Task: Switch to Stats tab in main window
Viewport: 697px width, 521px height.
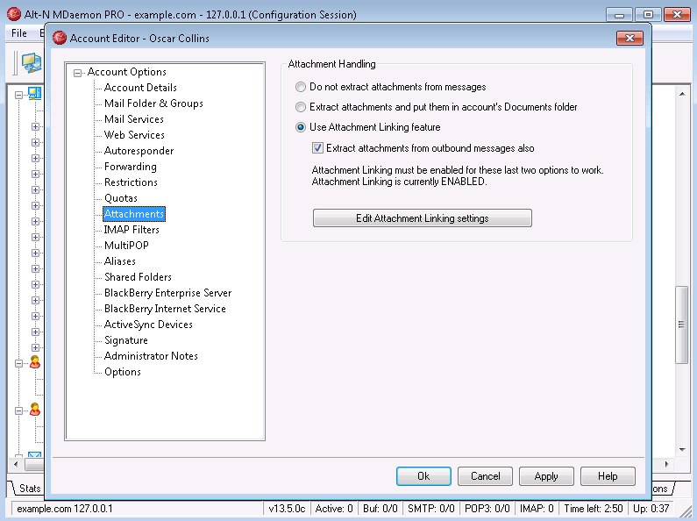Action: tap(29, 489)
